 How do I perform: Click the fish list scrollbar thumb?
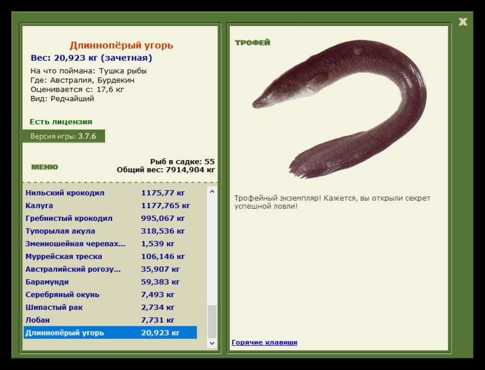[212, 321]
